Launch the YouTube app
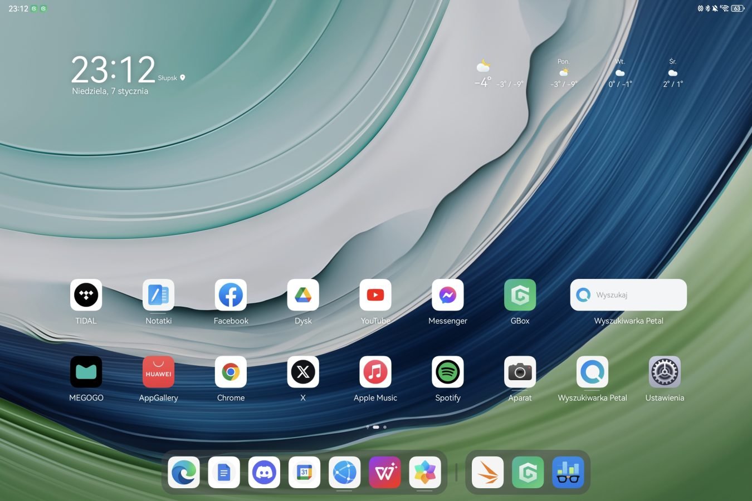 click(375, 295)
